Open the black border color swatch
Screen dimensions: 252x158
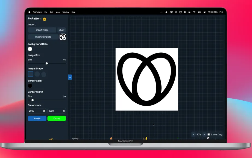(x=30, y=86)
